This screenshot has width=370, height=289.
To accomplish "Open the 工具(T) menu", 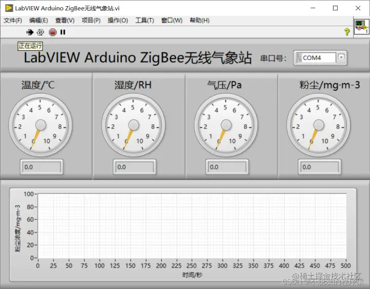I will pos(144,21).
